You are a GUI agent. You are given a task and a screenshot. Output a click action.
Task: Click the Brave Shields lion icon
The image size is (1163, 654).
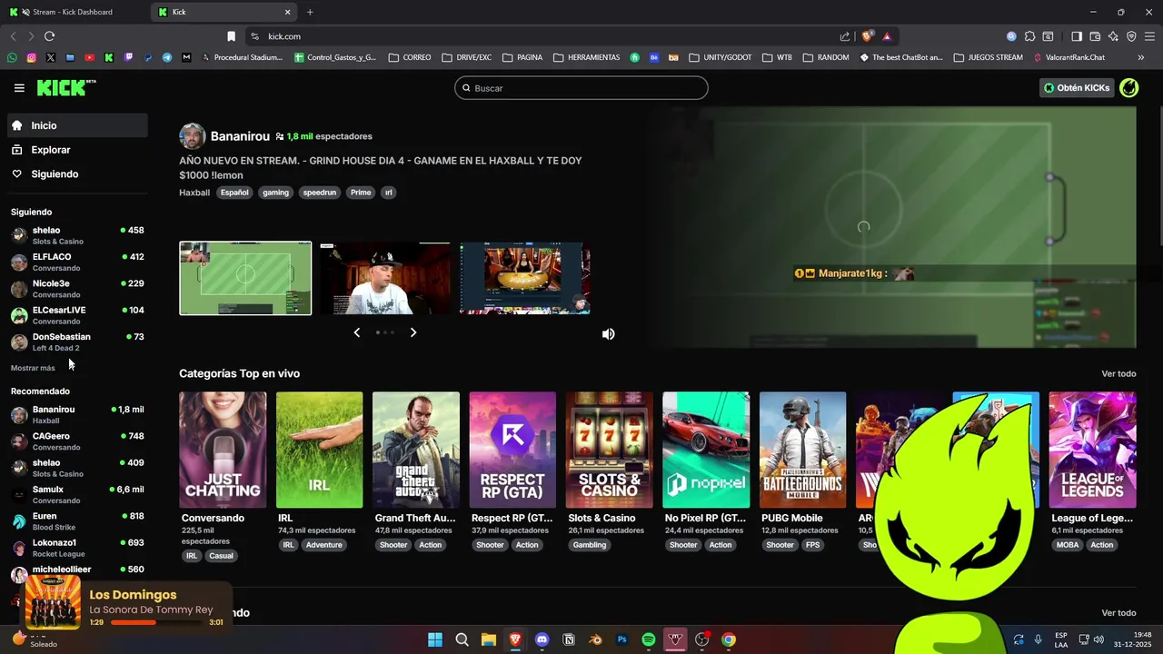pyautogui.click(x=868, y=36)
